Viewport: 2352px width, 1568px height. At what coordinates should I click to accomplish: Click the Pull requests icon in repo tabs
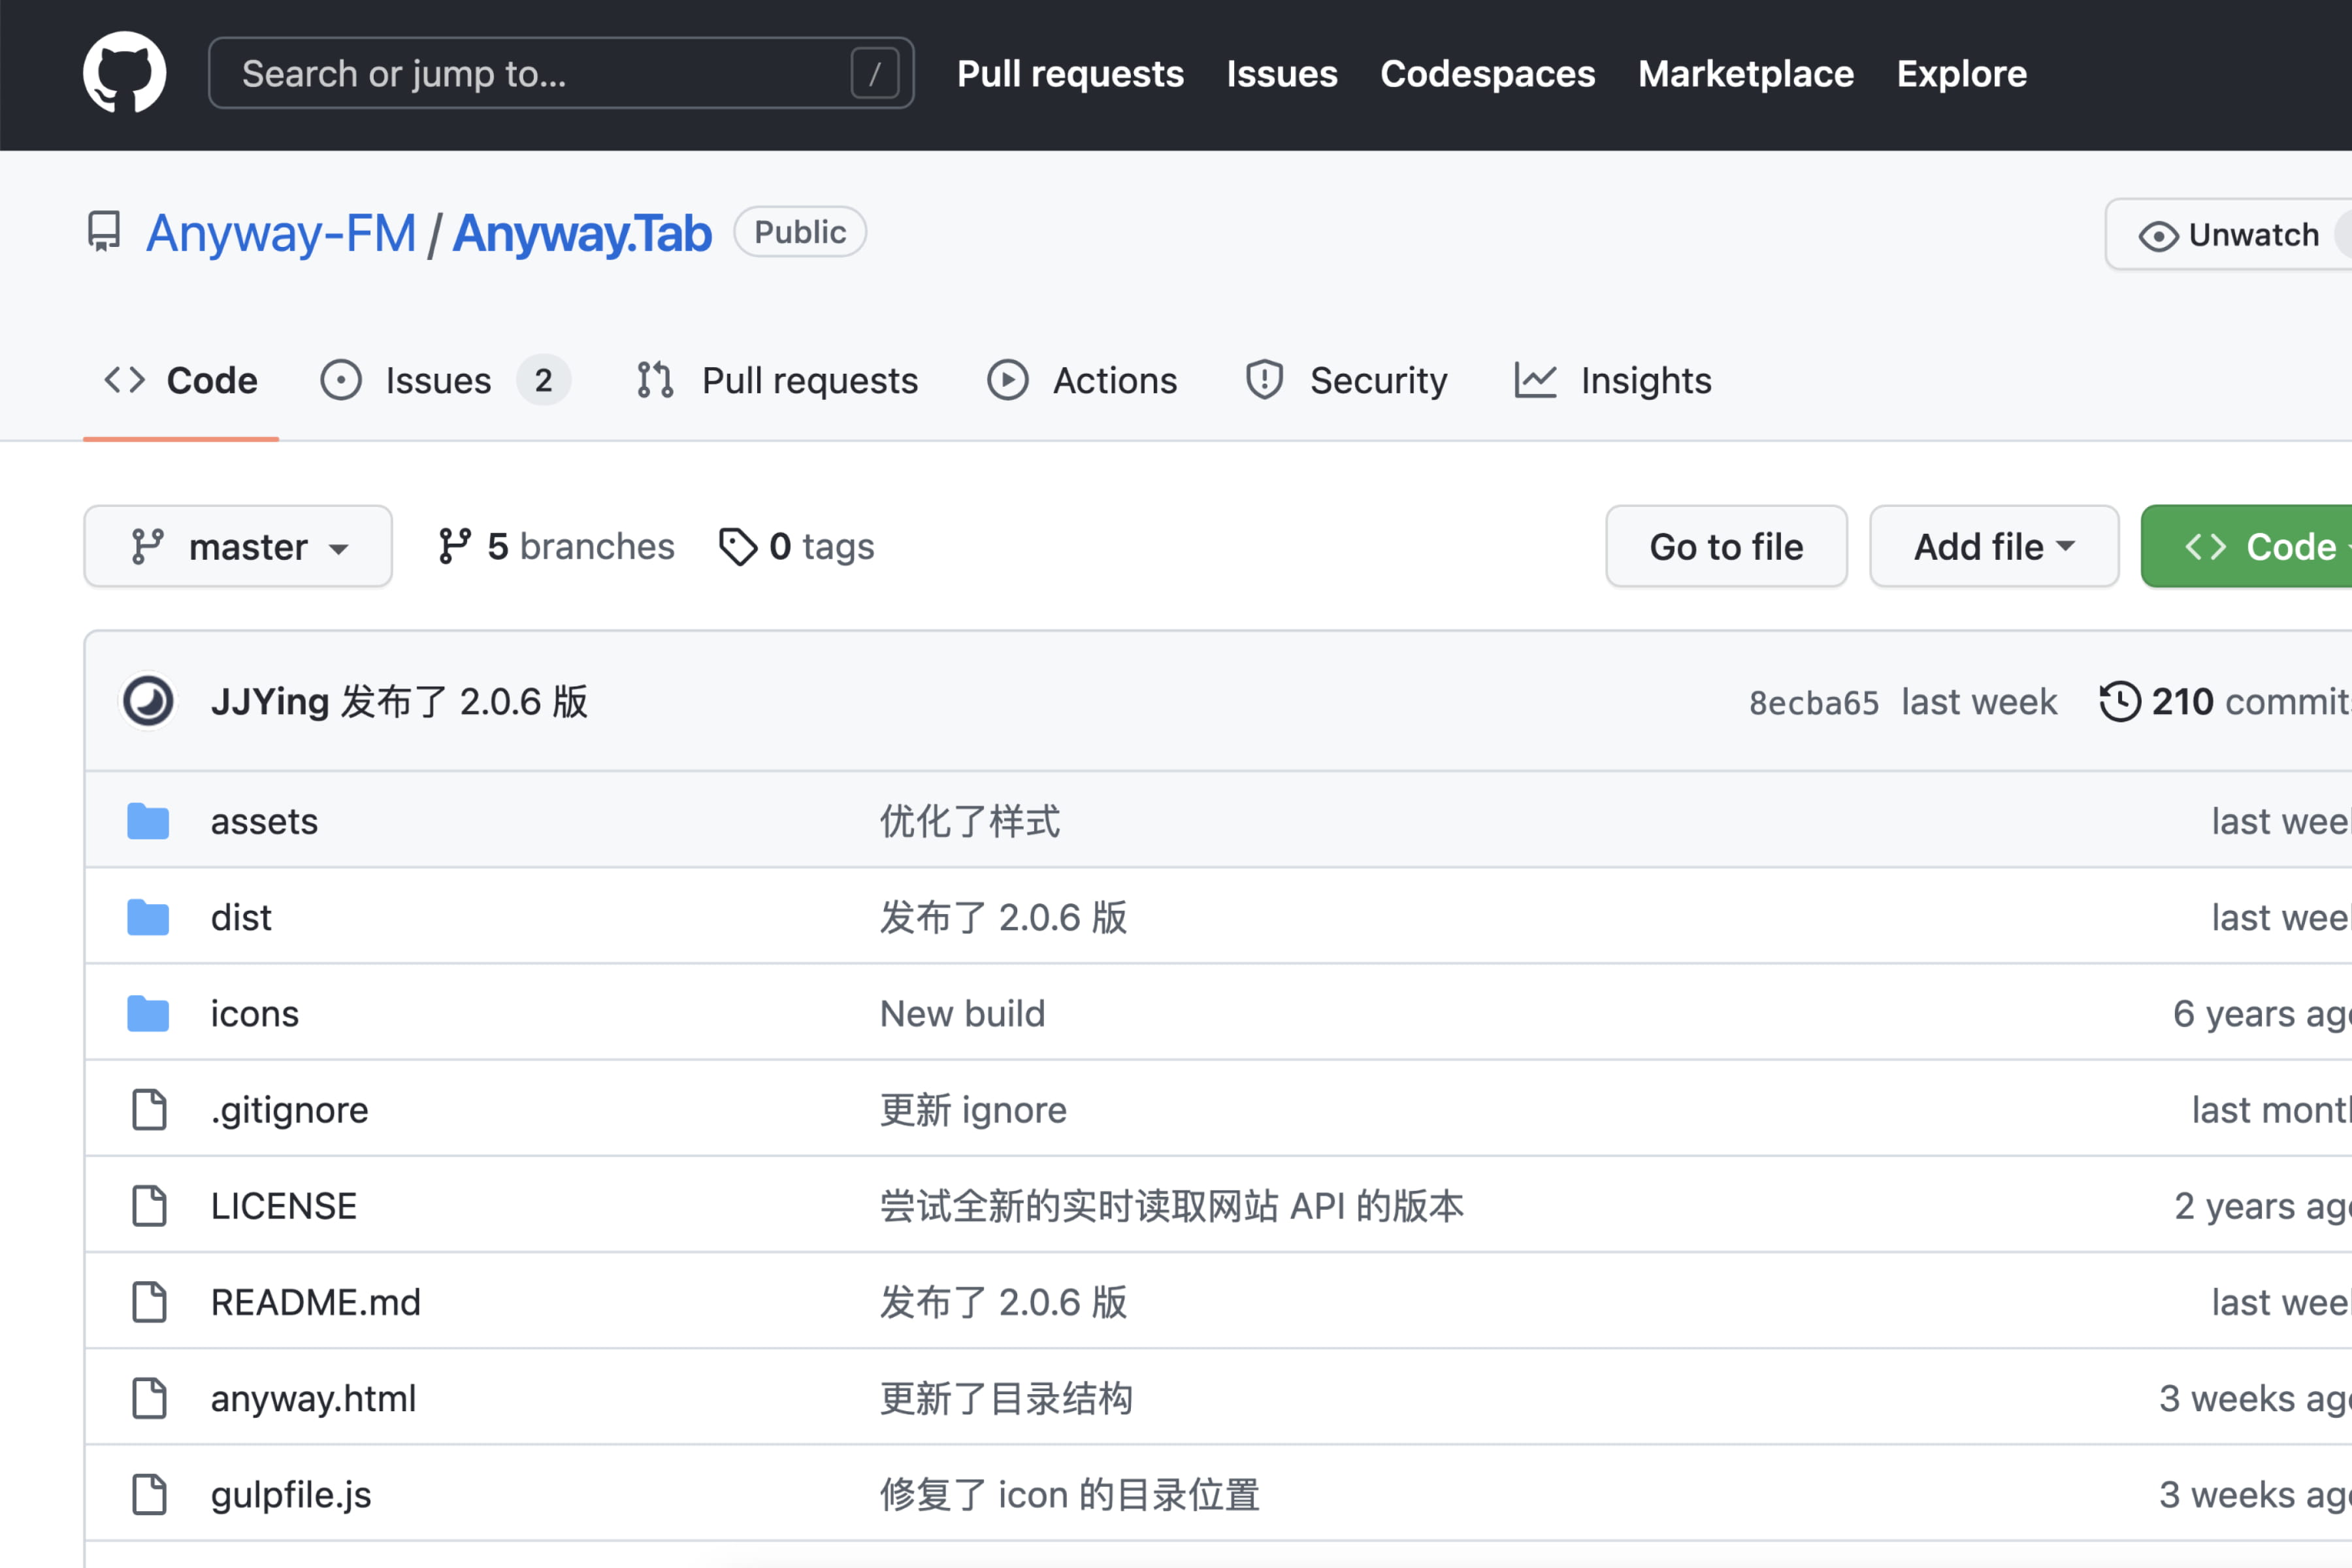[x=655, y=380]
